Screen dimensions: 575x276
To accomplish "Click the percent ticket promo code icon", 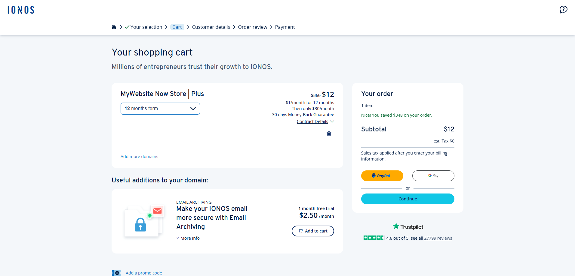I will point(116,273).
